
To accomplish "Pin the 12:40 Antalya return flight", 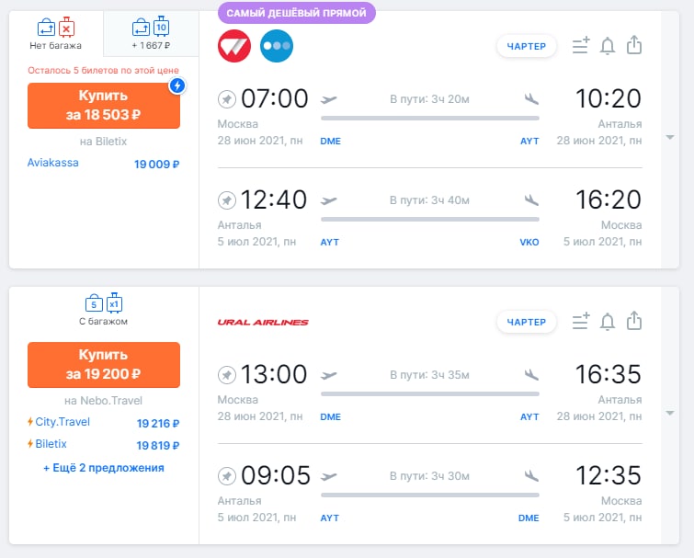I will pos(226,199).
